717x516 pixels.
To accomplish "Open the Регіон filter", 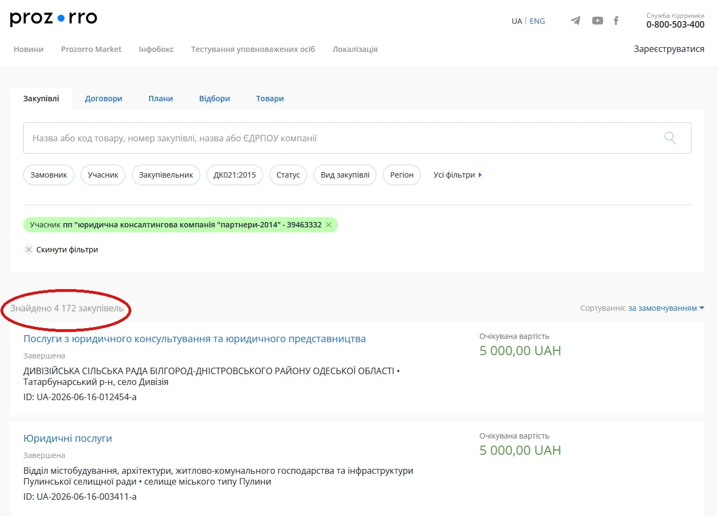I will pyautogui.click(x=402, y=175).
